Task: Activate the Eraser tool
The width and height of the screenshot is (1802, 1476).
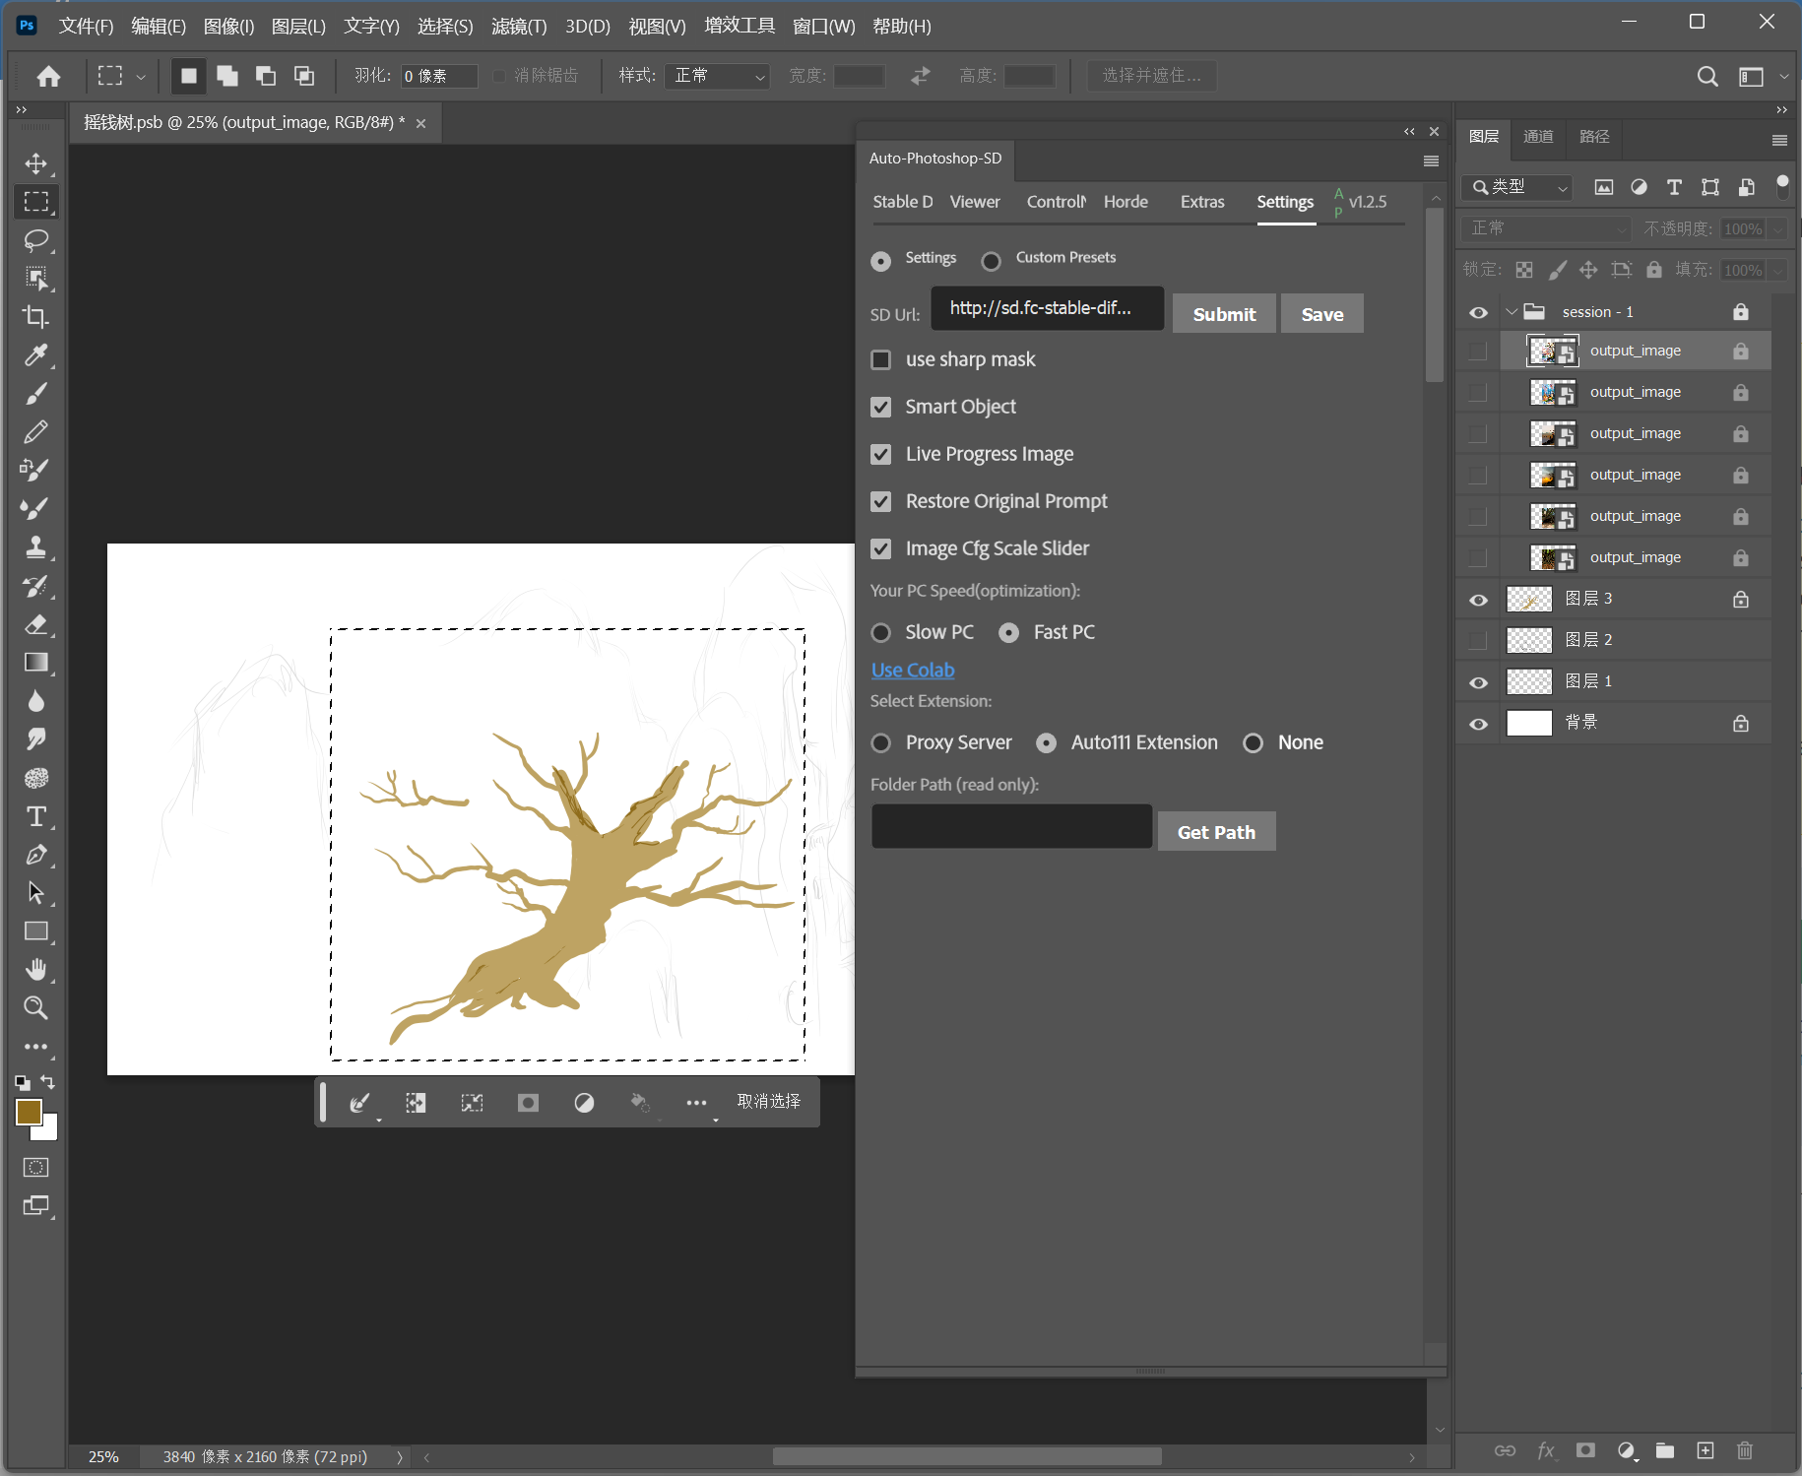Action: (36, 624)
